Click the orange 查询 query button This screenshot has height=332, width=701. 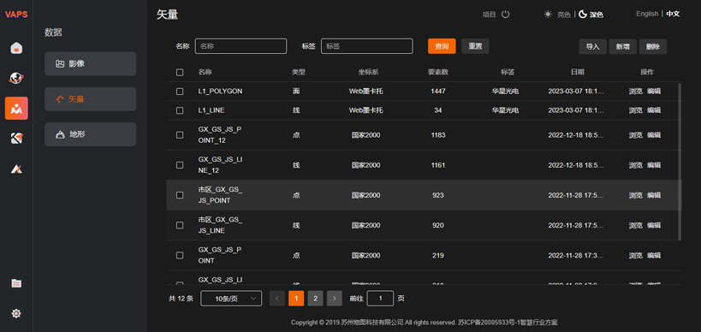pyautogui.click(x=442, y=46)
